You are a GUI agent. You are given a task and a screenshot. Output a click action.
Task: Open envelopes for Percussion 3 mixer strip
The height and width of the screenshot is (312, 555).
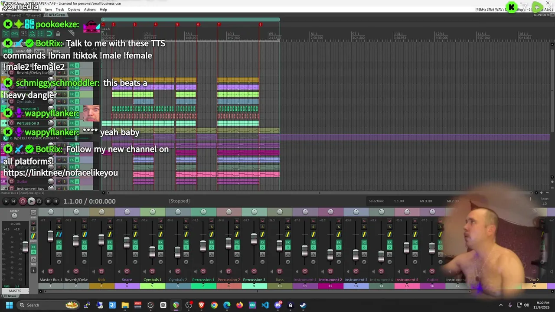tap(262, 254)
